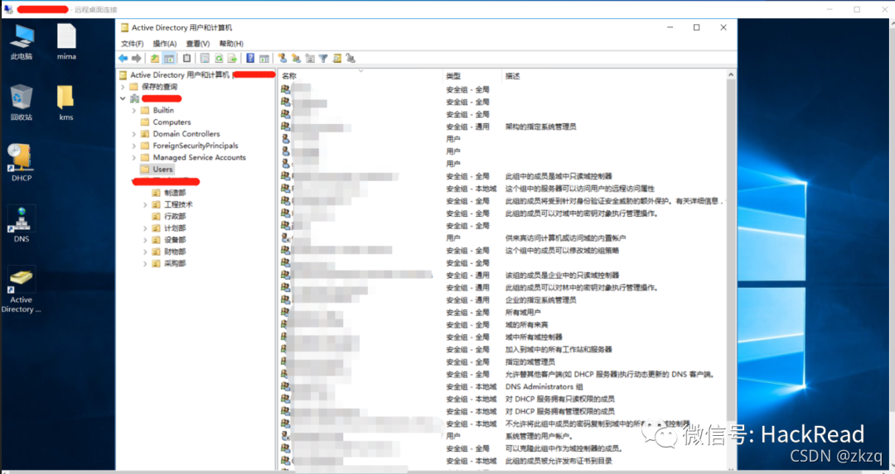Click the blue Help question mark icon

(x=250, y=58)
